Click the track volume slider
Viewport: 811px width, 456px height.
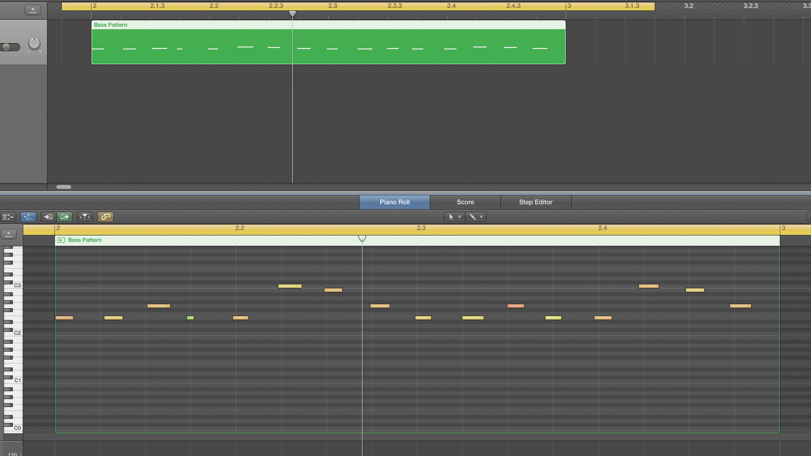coord(10,47)
